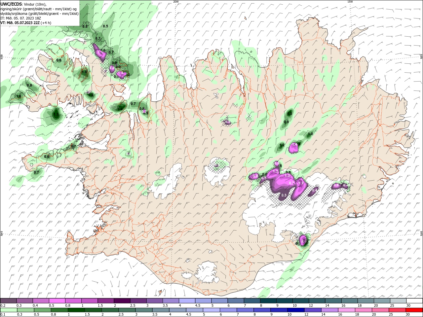This screenshot has width=423, height=317.
Task: Pick the palest green 0.1–0.3 swatch, lower legend
Action: 9,310
